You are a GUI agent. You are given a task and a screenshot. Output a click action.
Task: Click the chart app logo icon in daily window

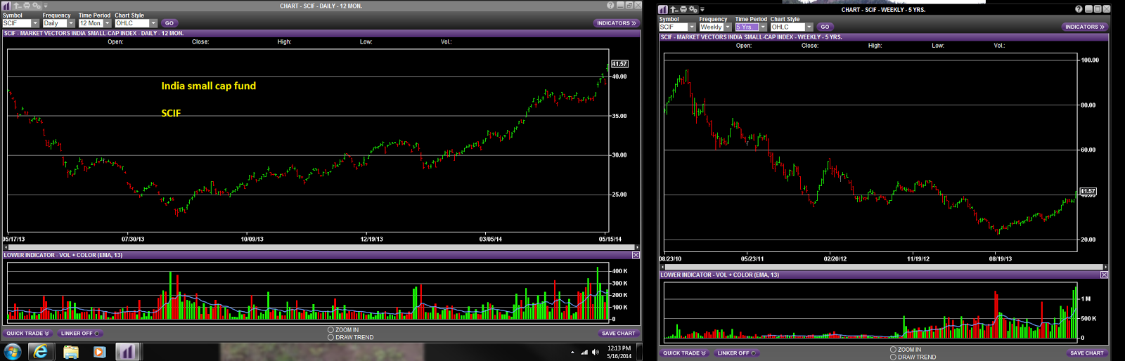click(x=6, y=6)
